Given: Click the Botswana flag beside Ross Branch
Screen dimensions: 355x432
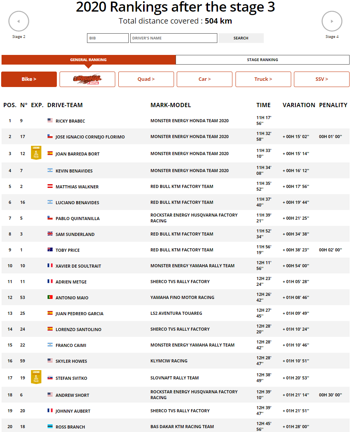Looking at the screenshot, I should pos(50,427).
